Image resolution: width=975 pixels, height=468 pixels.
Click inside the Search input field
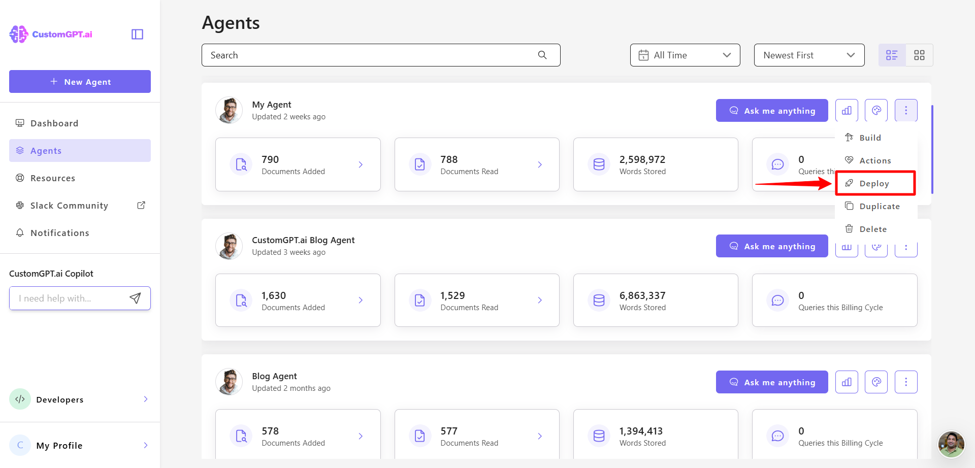[355, 55]
